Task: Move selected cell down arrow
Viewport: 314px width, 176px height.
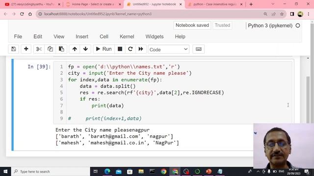Action: click(85, 49)
